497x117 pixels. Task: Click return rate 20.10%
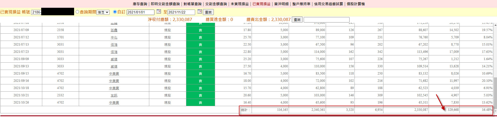point(487,81)
